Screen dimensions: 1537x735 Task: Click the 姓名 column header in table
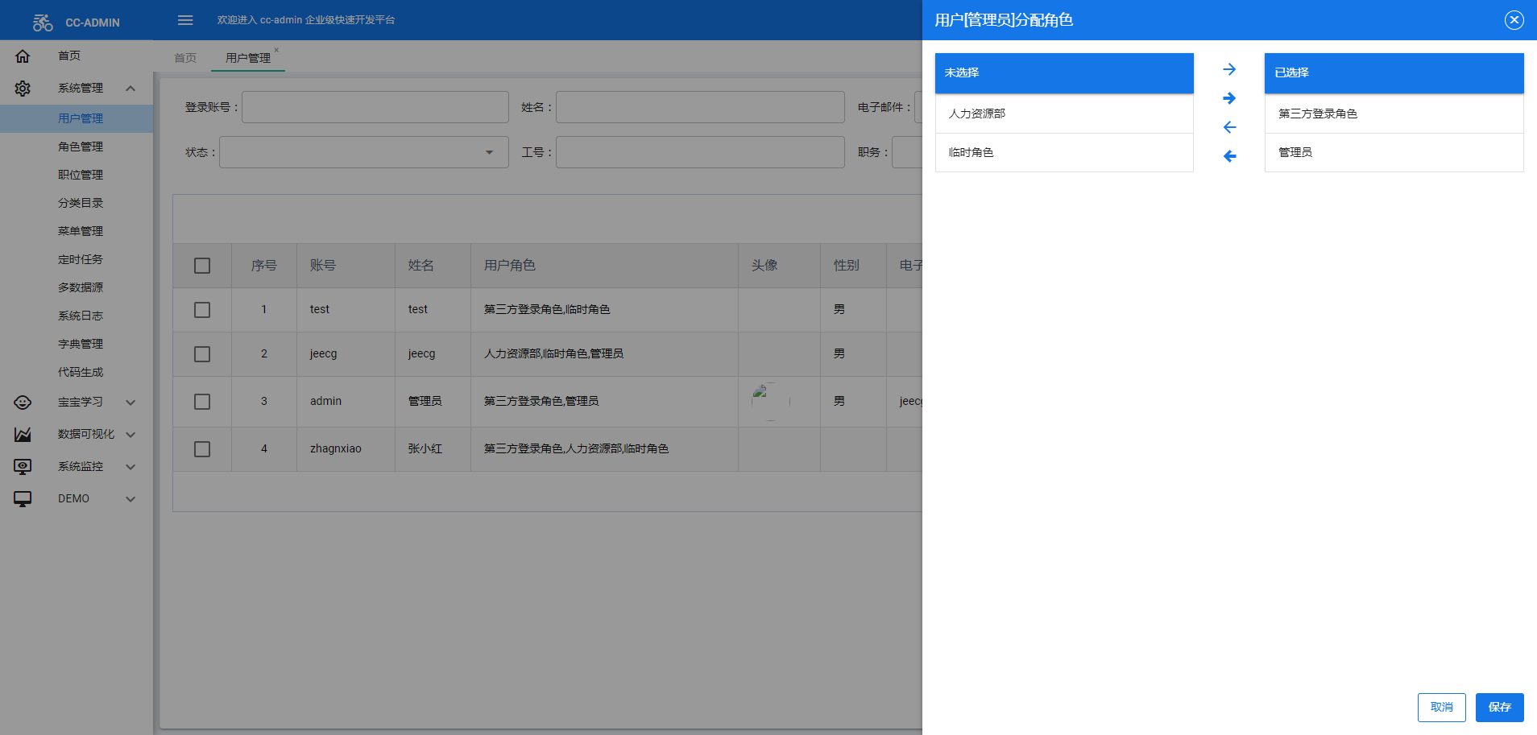pyautogui.click(x=433, y=266)
